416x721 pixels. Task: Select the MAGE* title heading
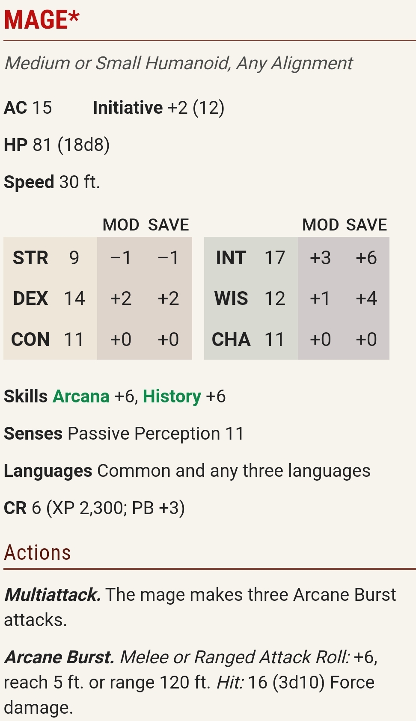point(42,20)
